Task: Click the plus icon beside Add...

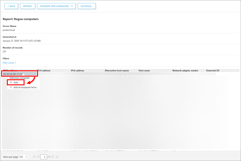Action: click(11, 82)
